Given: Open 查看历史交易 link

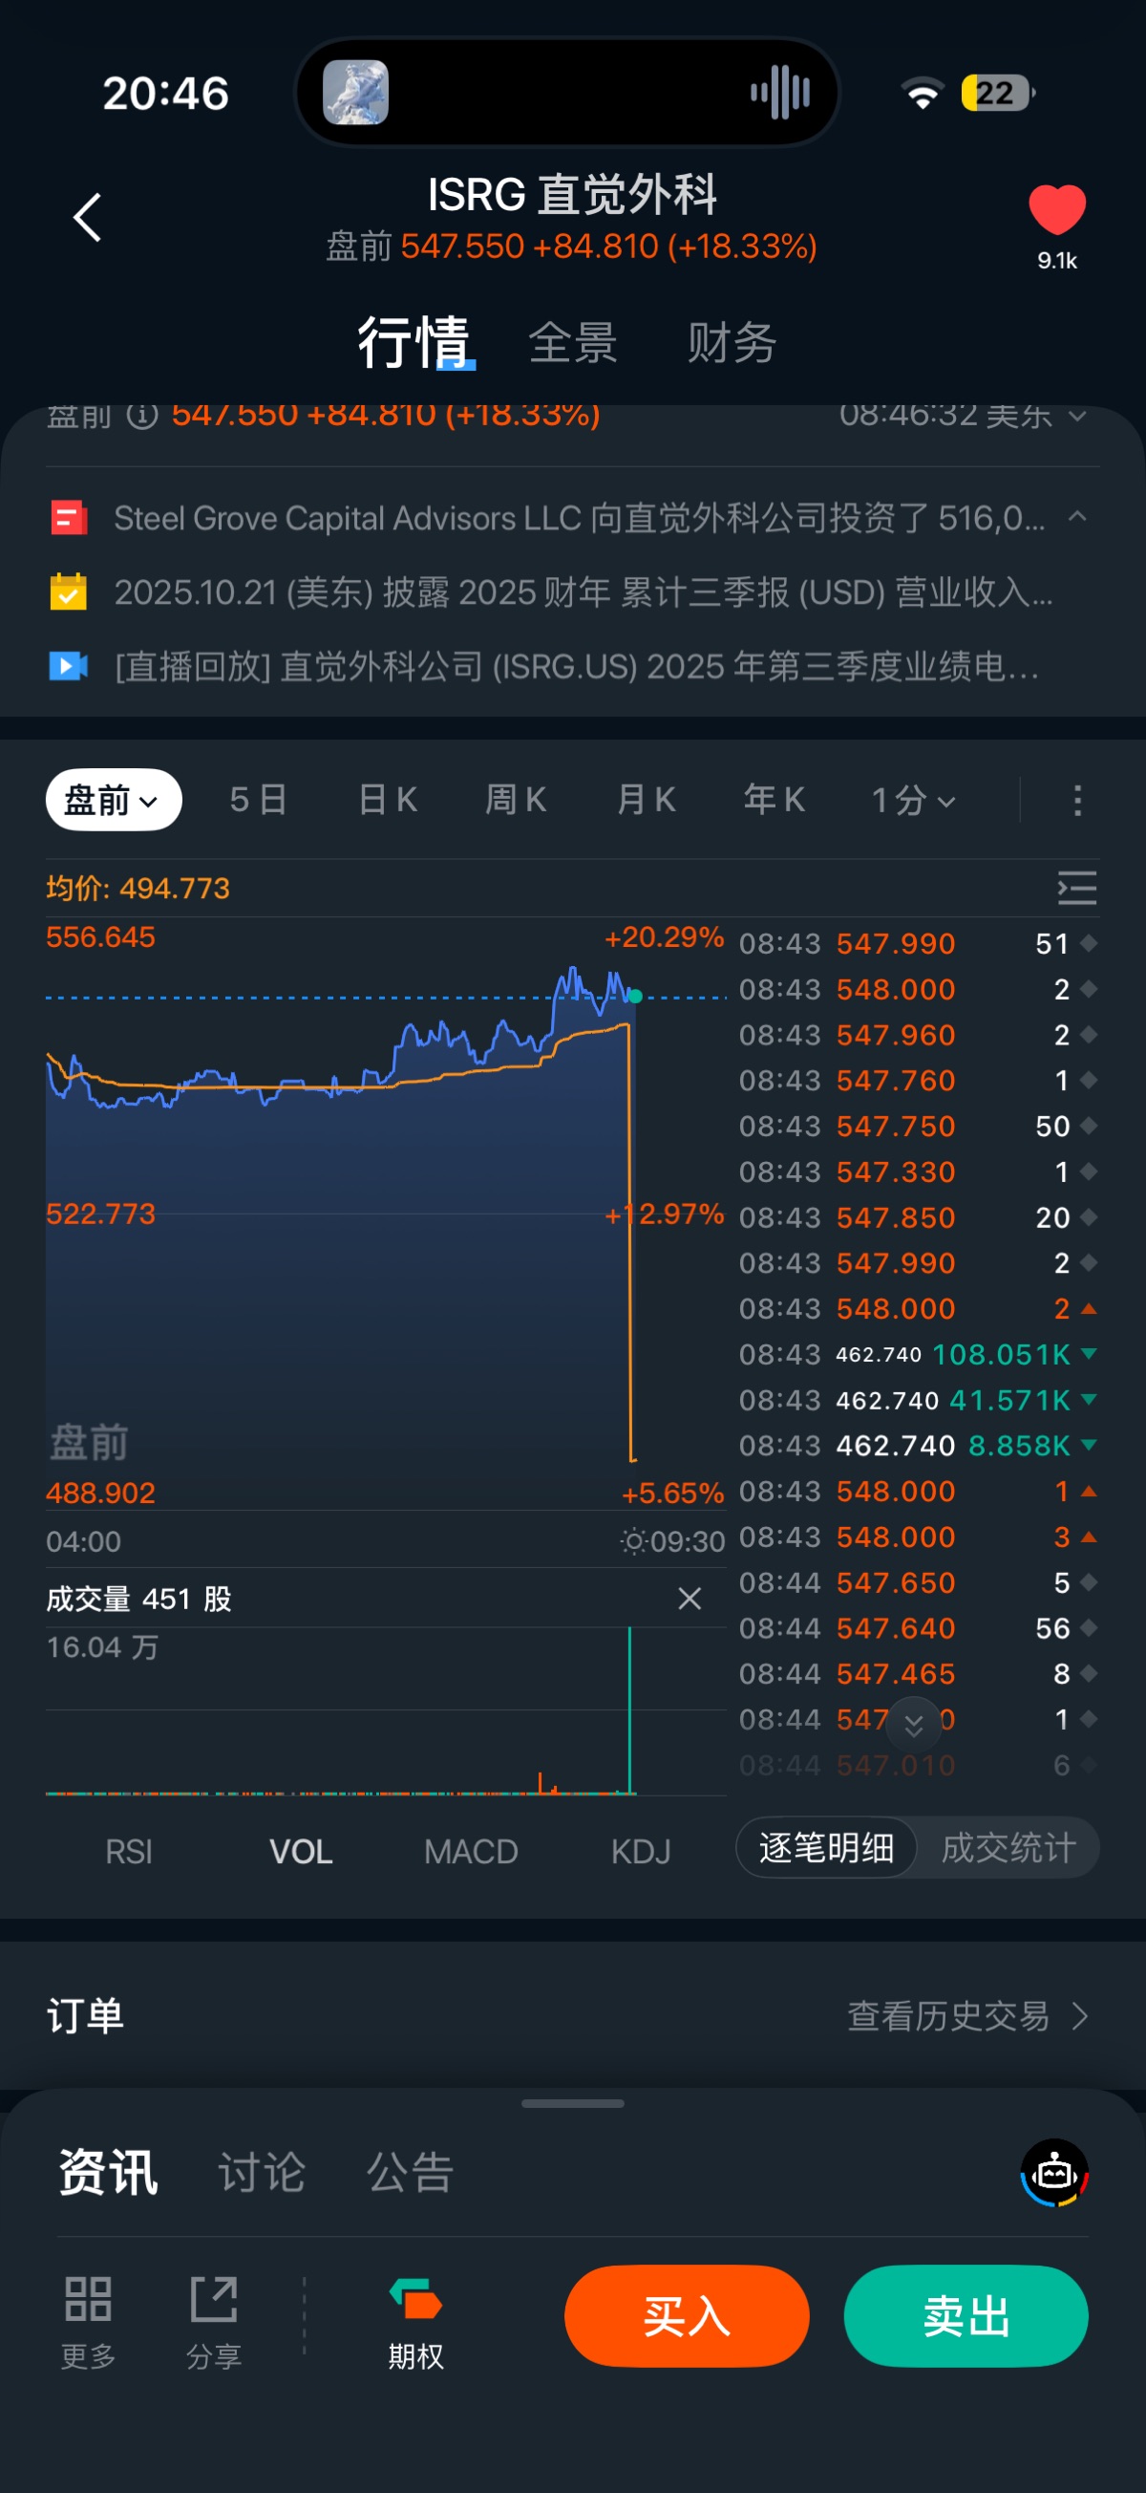Looking at the screenshot, I should pyautogui.click(x=967, y=2016).
